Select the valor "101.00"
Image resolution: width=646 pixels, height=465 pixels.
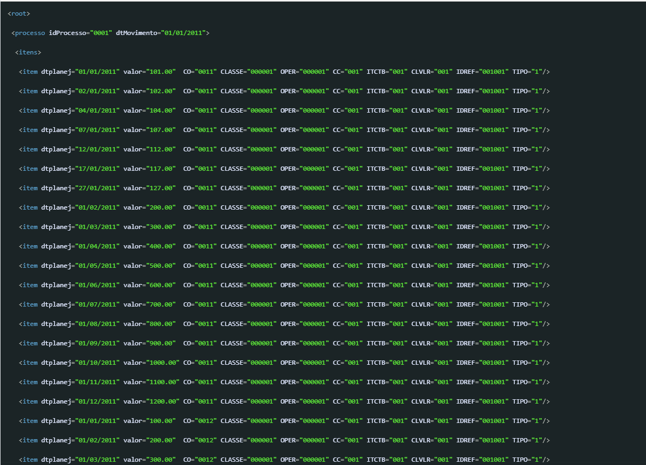point(161,72)
